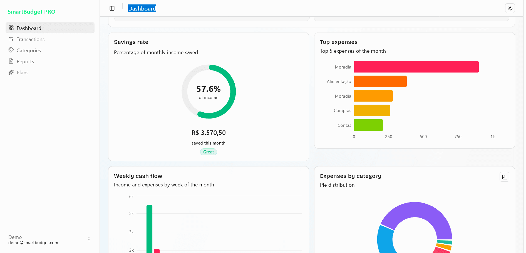Click the Dashboard grid icon in sidebar
The width and height of the screenshot is (526, 253).
click(11, 28)
